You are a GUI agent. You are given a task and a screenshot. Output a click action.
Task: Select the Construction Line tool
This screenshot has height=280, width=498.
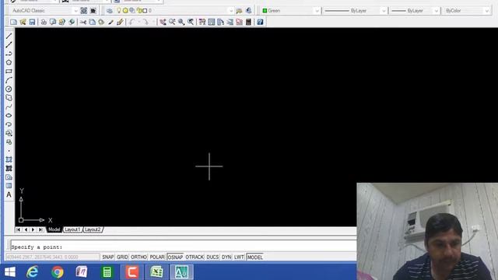tap(9, 45)
